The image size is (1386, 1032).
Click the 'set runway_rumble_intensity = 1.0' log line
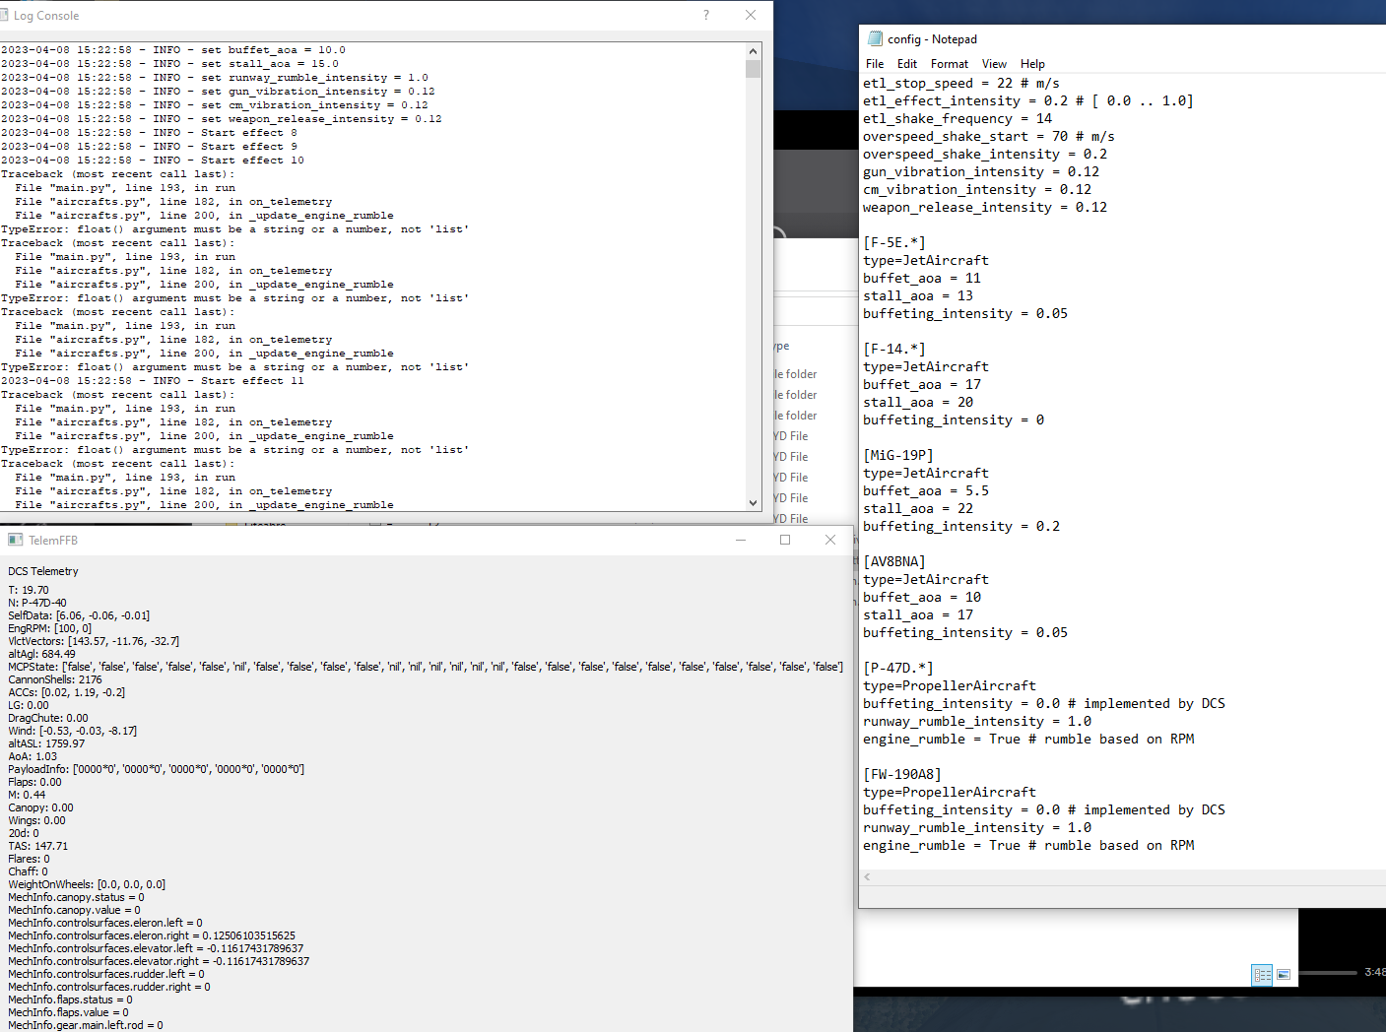point(215,78)
